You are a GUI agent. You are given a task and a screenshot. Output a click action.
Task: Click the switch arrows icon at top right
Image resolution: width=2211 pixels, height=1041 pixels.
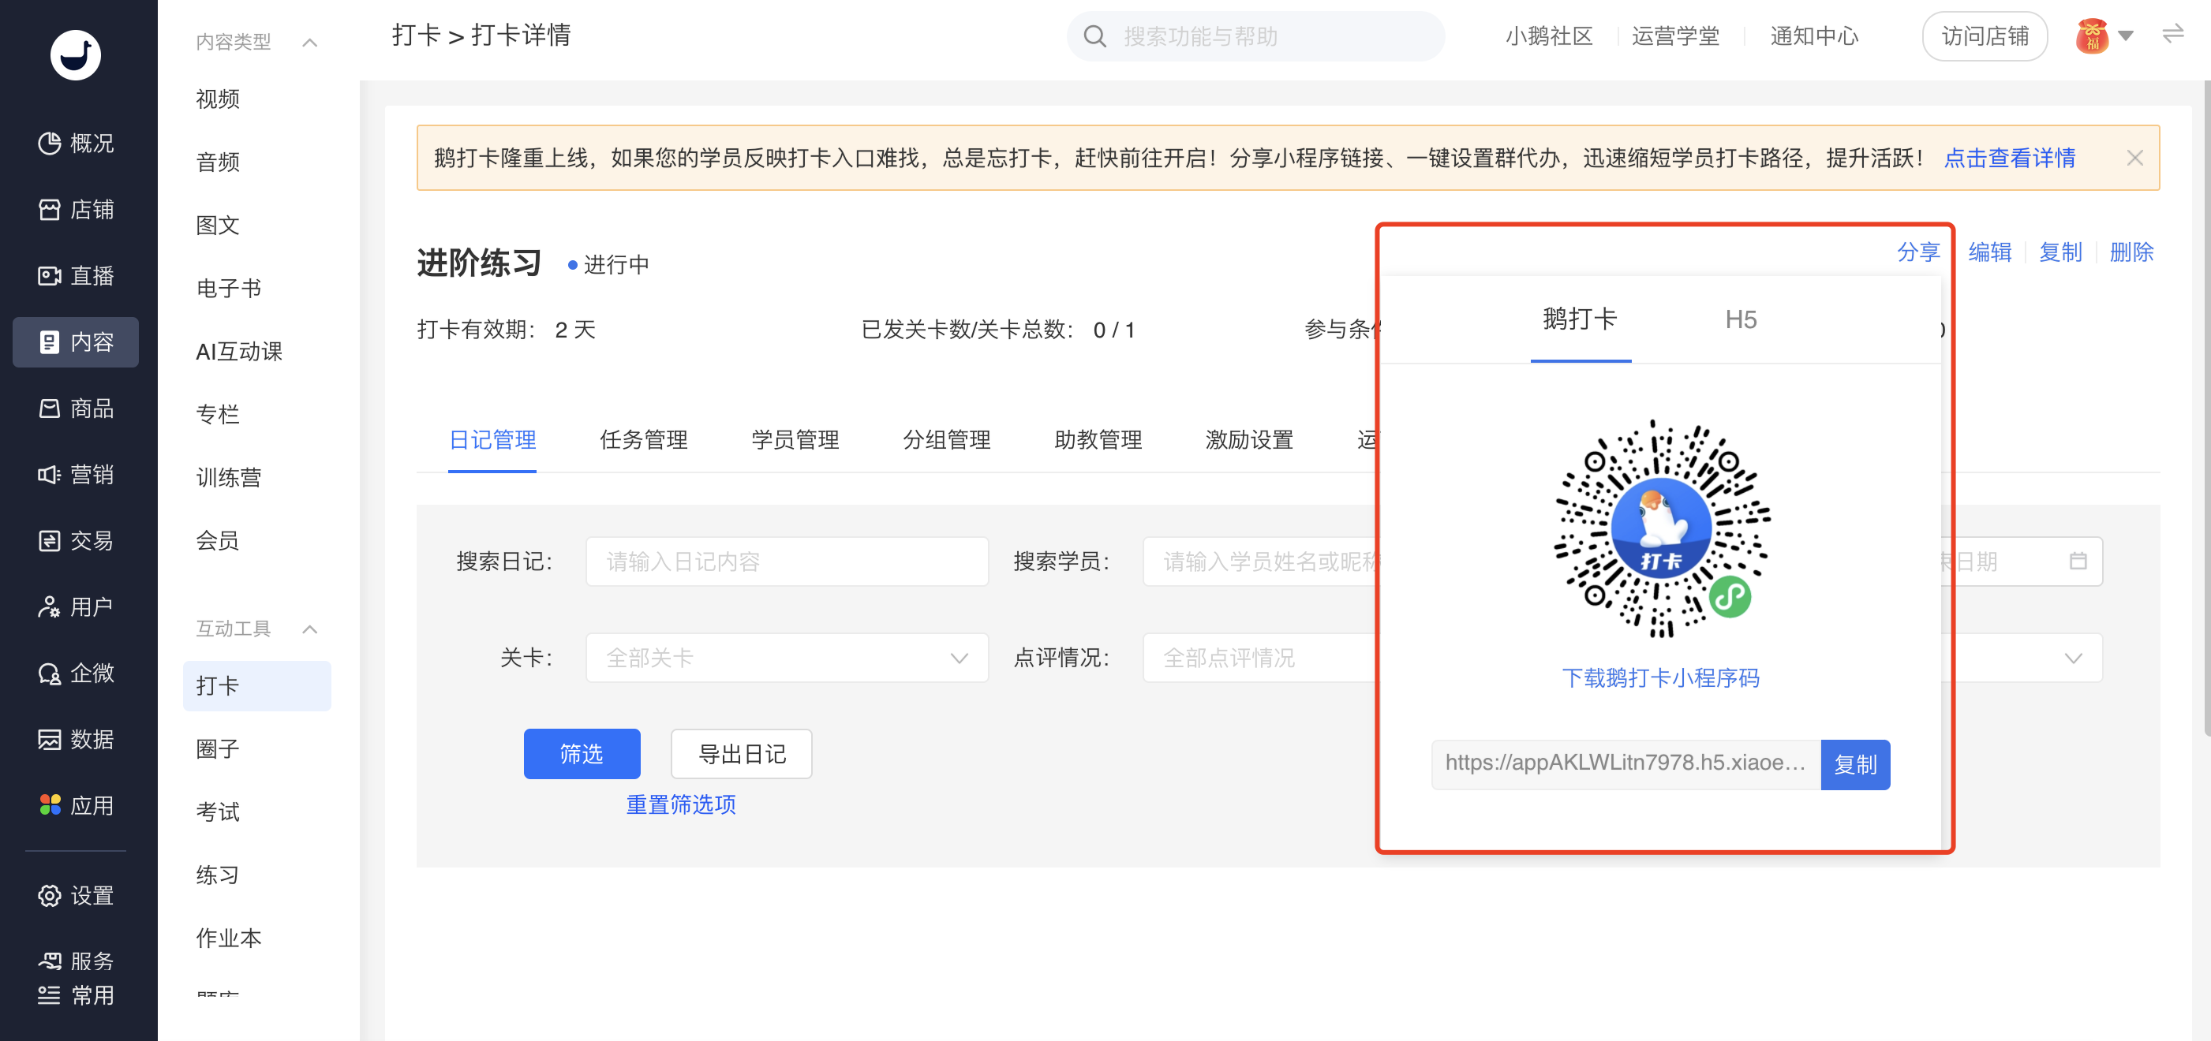[x=2172, y=34]
